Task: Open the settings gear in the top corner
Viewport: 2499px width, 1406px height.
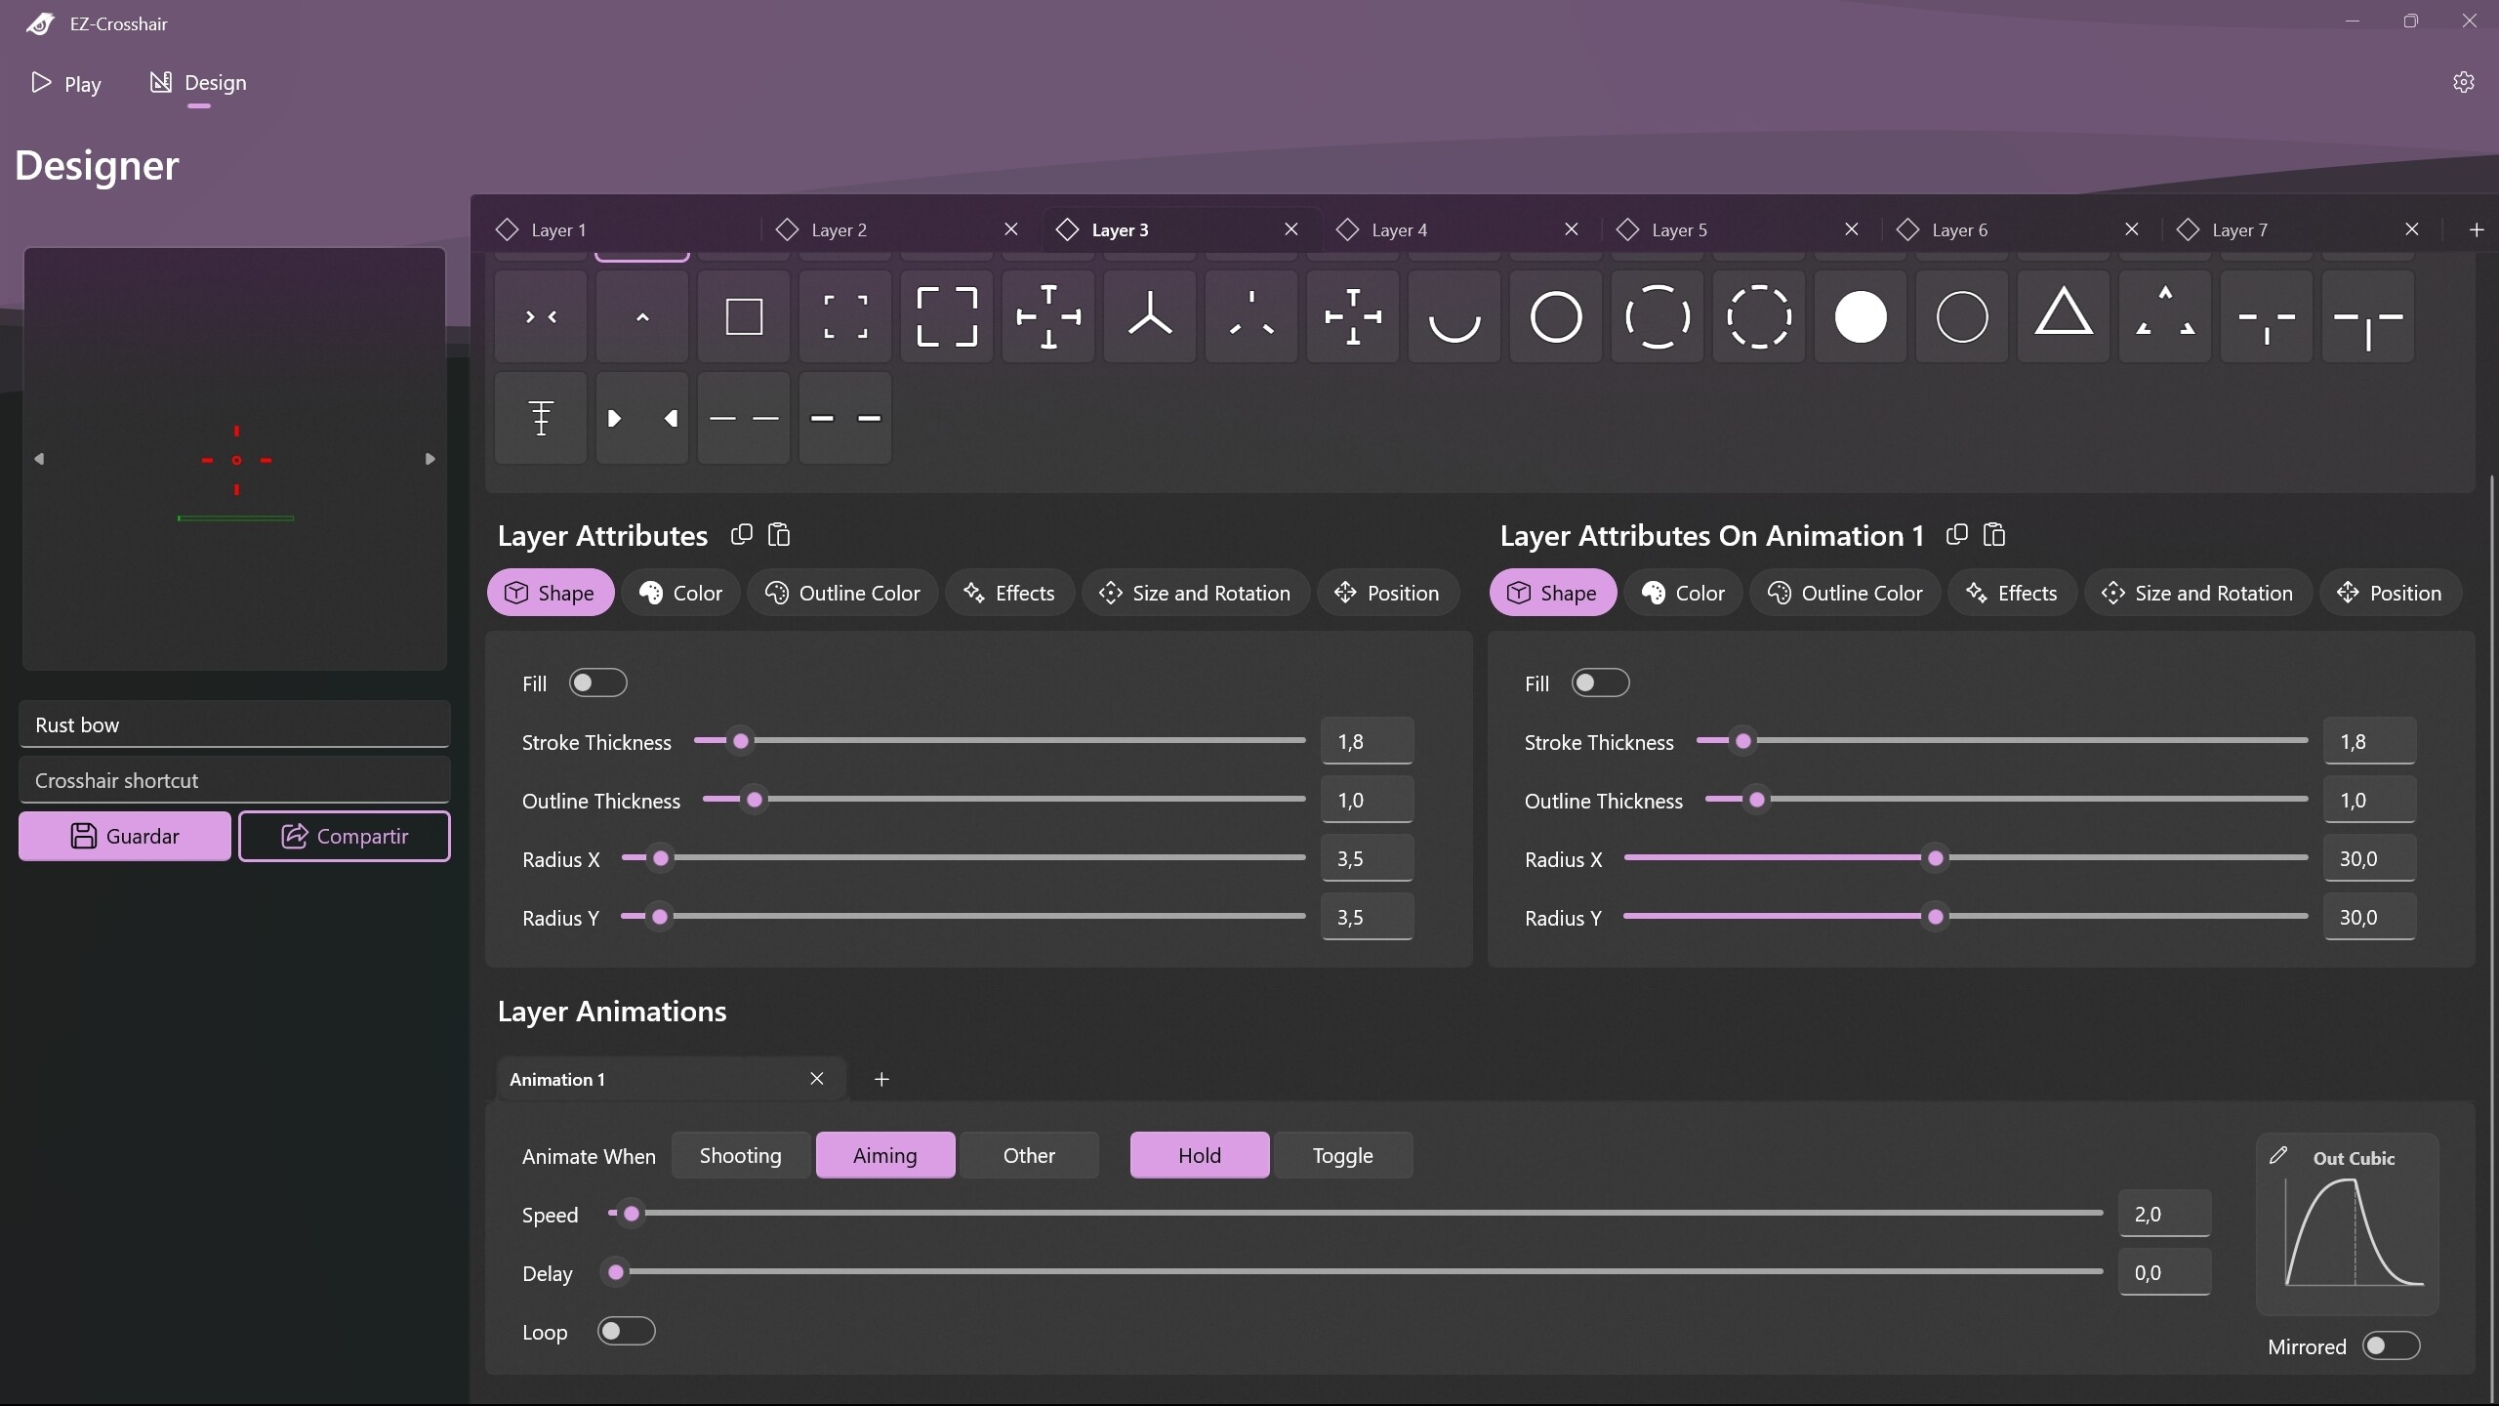Action: click(x=2463, y=82)
